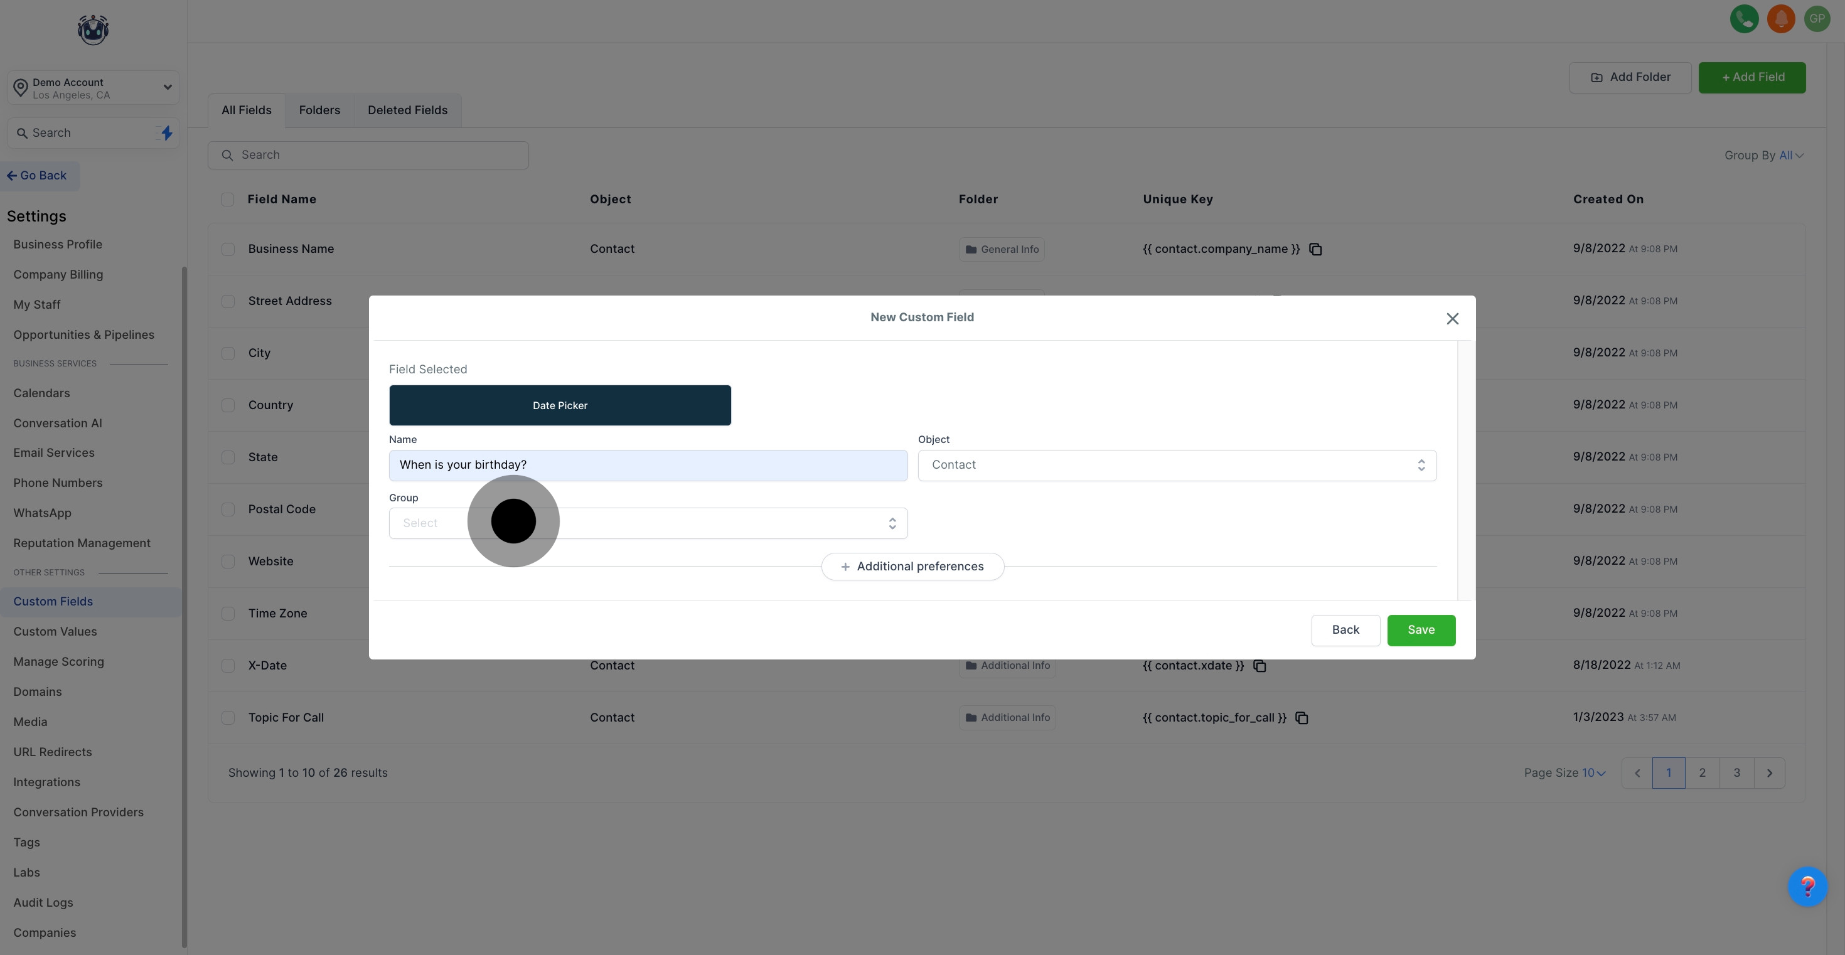Click the GP user avatar

click(x=1817, y=19)
